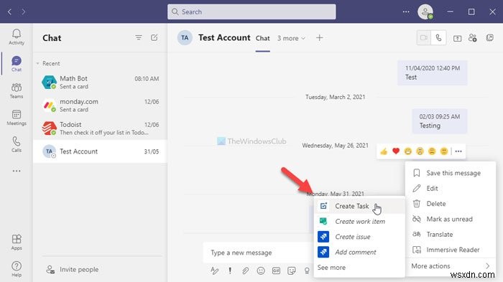Image resolution: width=503 pixels, height=282 pixels.
Task: Open the Math Bot chat
Action: [x=100, y=83]
